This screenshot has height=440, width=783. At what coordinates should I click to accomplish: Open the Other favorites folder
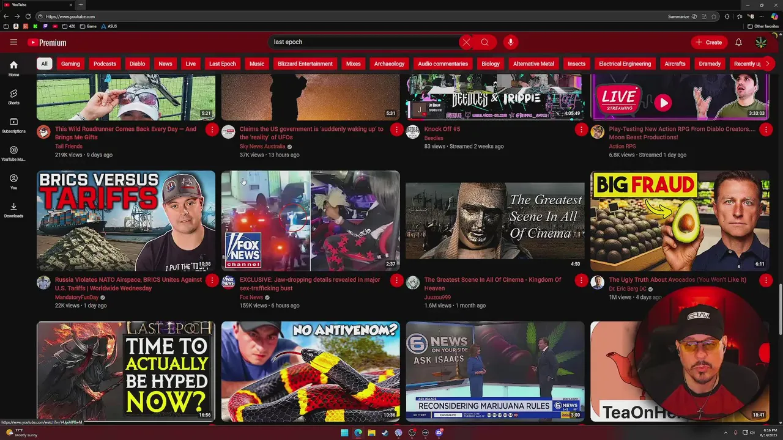[763, 26]
